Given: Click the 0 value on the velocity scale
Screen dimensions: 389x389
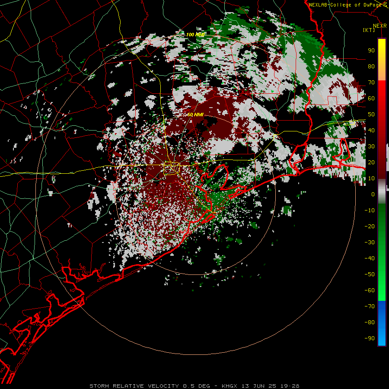Looking at the screenshot, I should pyautogui.click(x=373, y=194).
